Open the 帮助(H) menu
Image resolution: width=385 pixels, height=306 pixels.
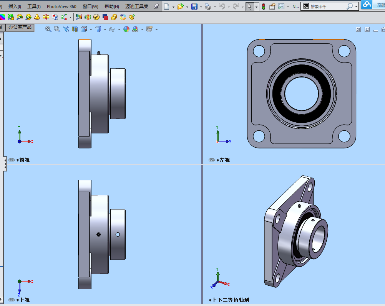[112, 7]
